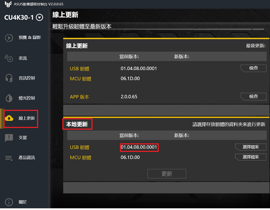Select online MCU version 06.1D.00
The height and width of the screenshot is (210, 270).
click(130, 79)
